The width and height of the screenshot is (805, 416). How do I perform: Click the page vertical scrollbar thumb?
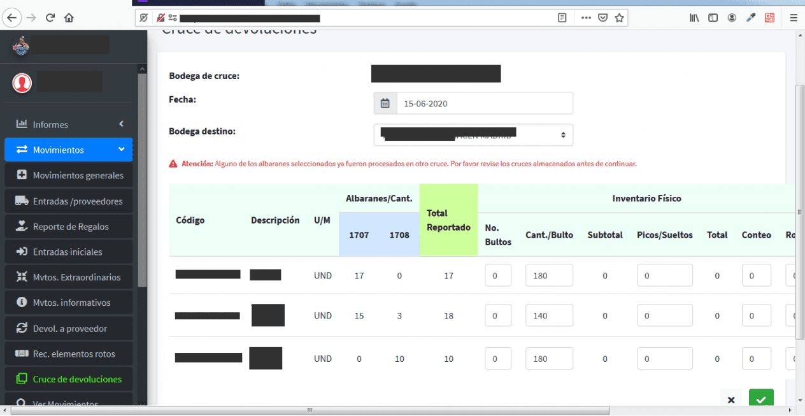800,212
